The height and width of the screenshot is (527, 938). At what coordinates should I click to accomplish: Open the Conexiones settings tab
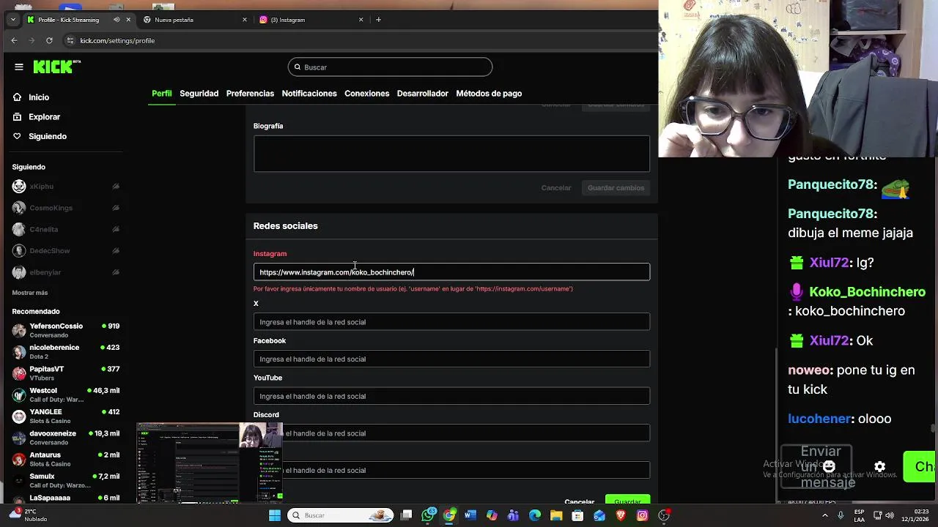tap(366, 94)
